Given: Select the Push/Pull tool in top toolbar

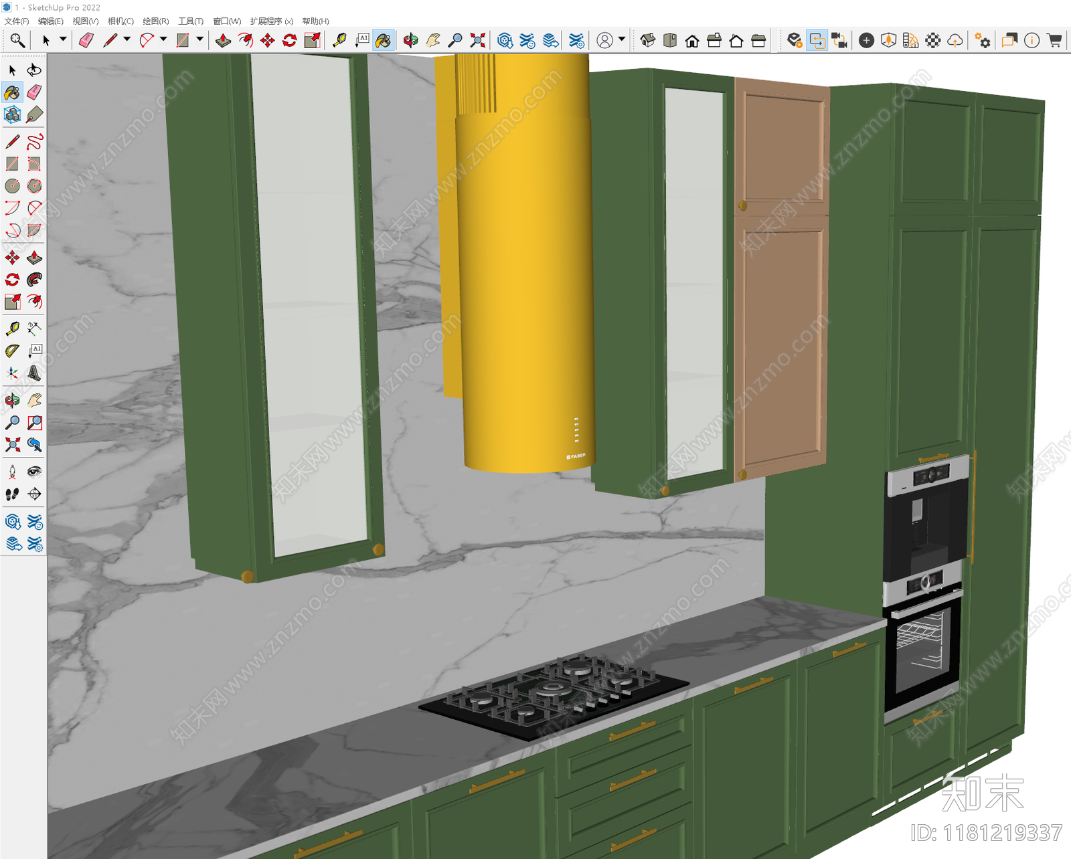Looking at the screenshot, I should click(223, 41).
